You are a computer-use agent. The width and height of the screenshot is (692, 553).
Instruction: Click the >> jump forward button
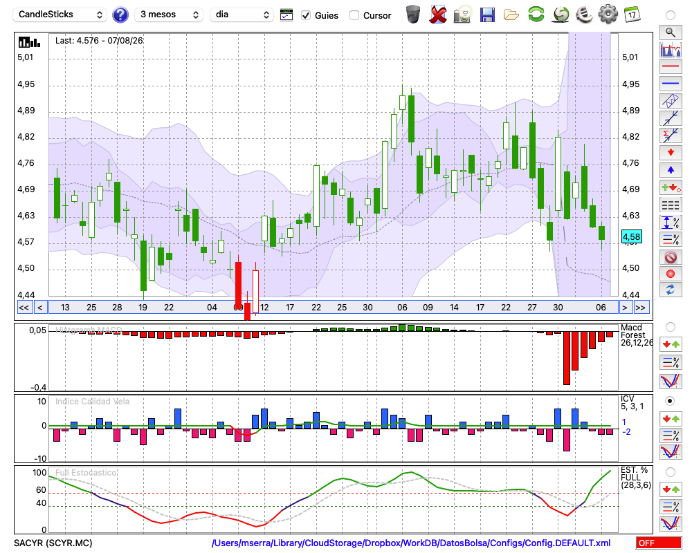click(x=640, y=308)
